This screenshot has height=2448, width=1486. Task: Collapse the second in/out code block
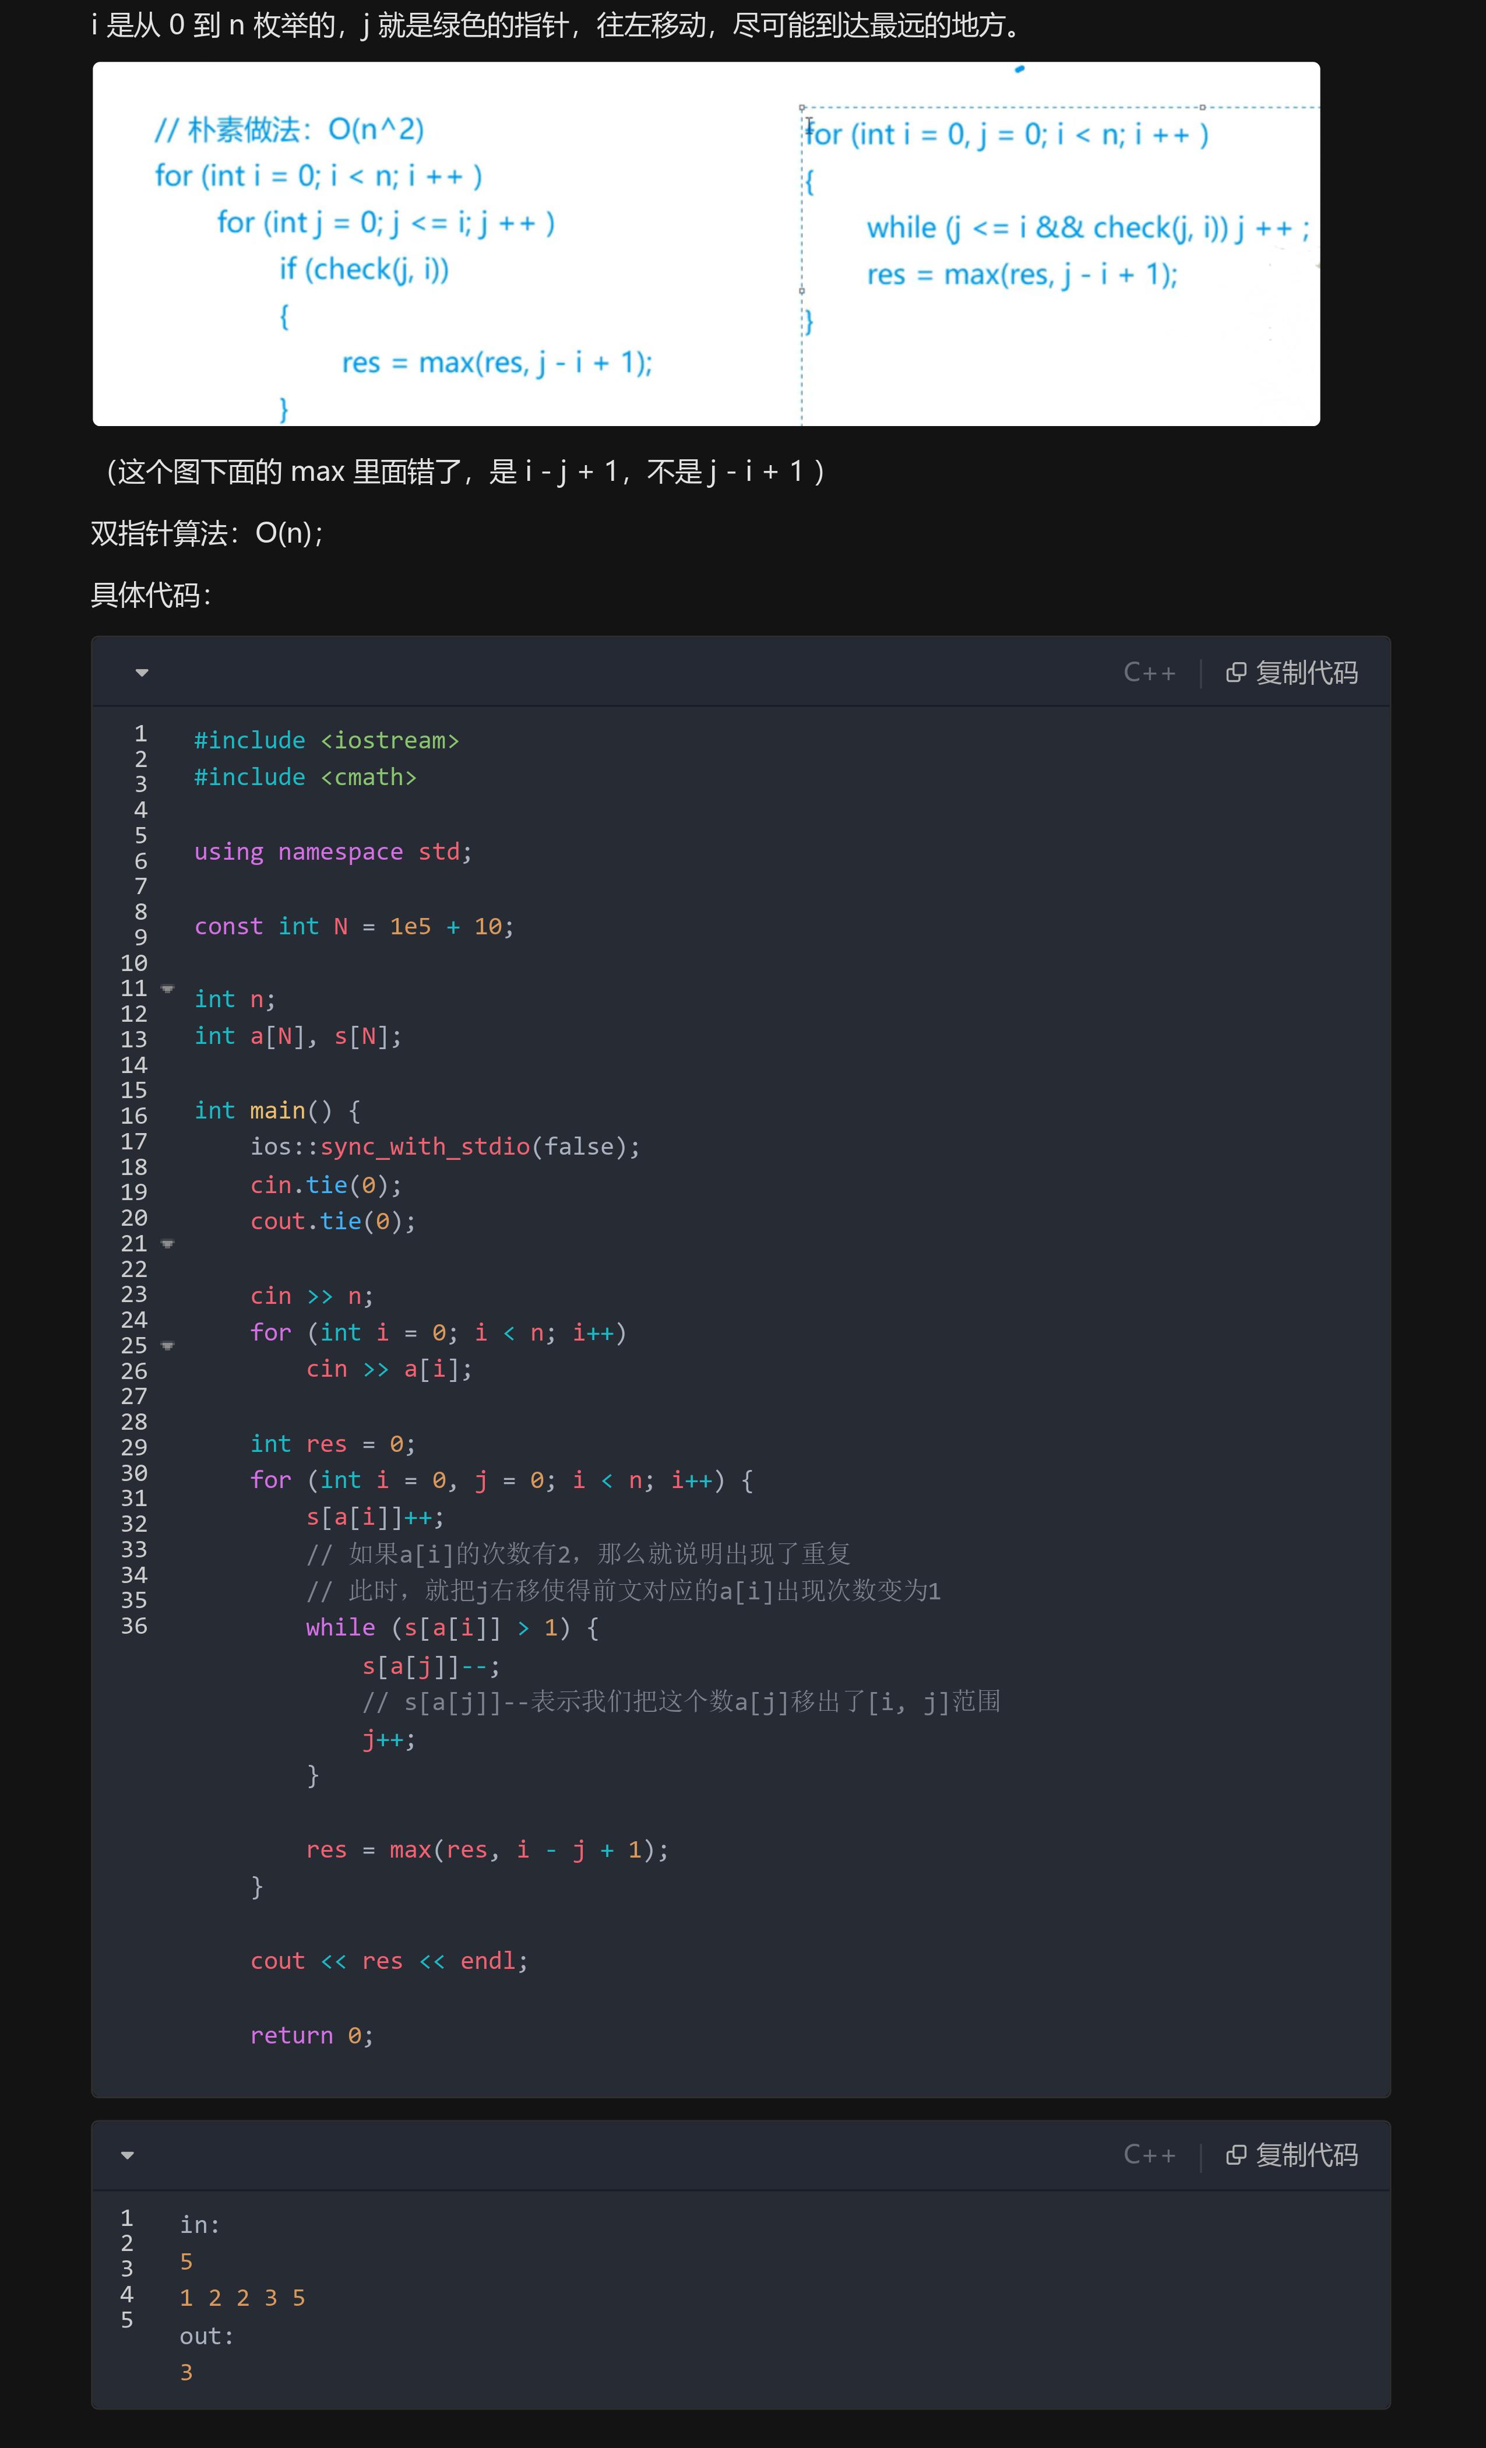[127, 2155]
